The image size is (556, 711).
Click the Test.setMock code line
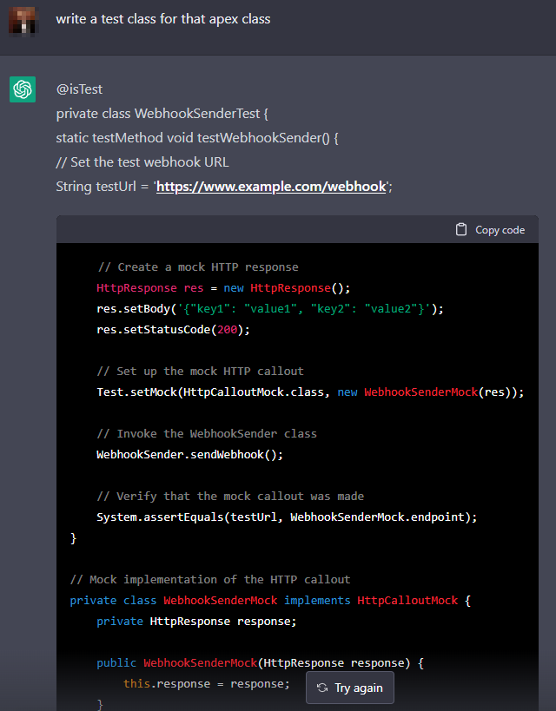[310, 392]
